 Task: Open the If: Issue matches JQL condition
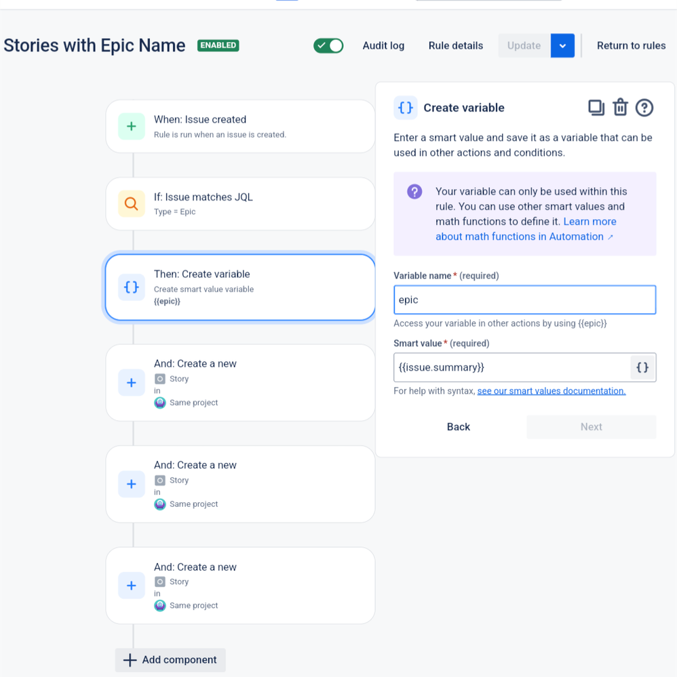[240, 203]
